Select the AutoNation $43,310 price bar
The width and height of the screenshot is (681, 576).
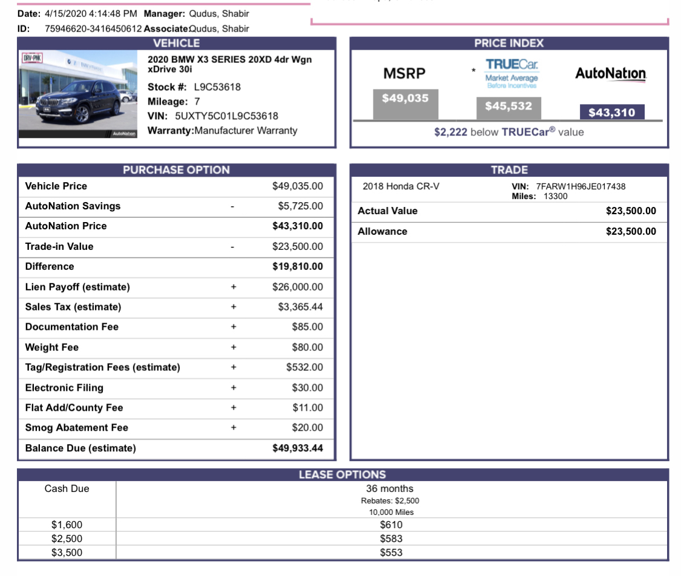612,112
